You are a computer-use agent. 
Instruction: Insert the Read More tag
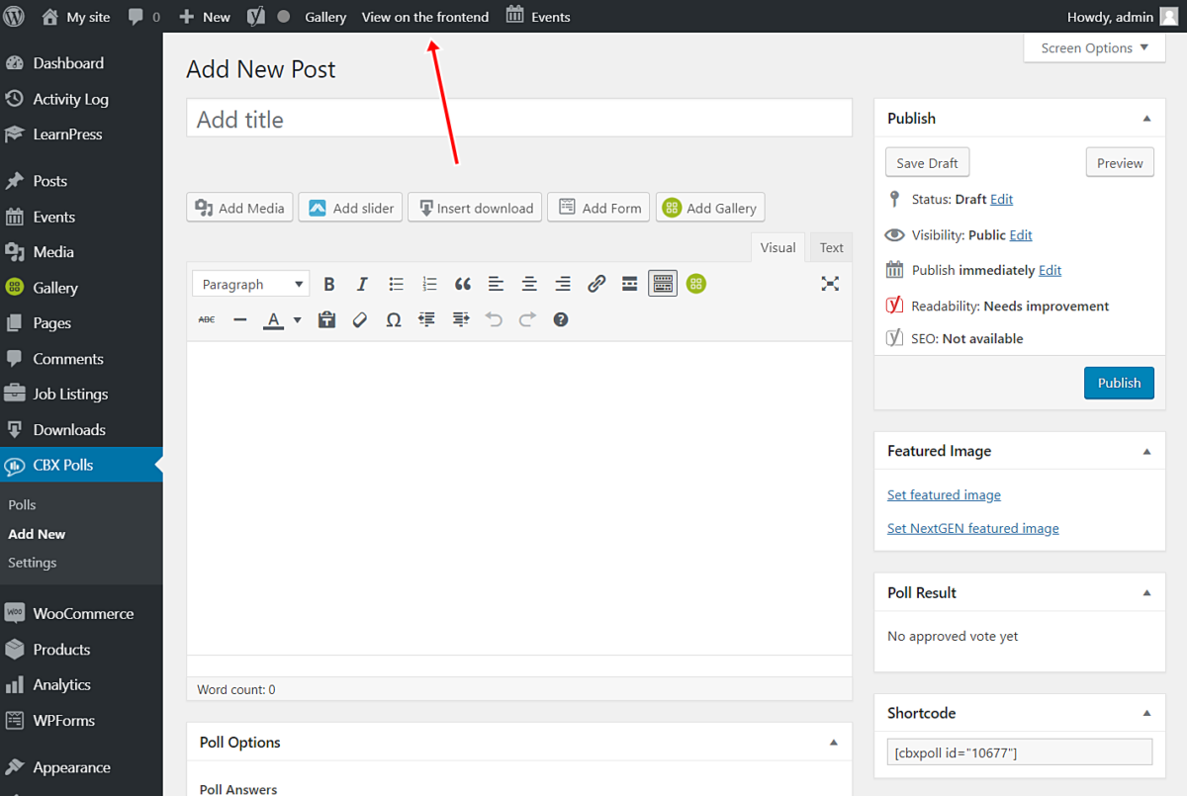pos(629,284)
